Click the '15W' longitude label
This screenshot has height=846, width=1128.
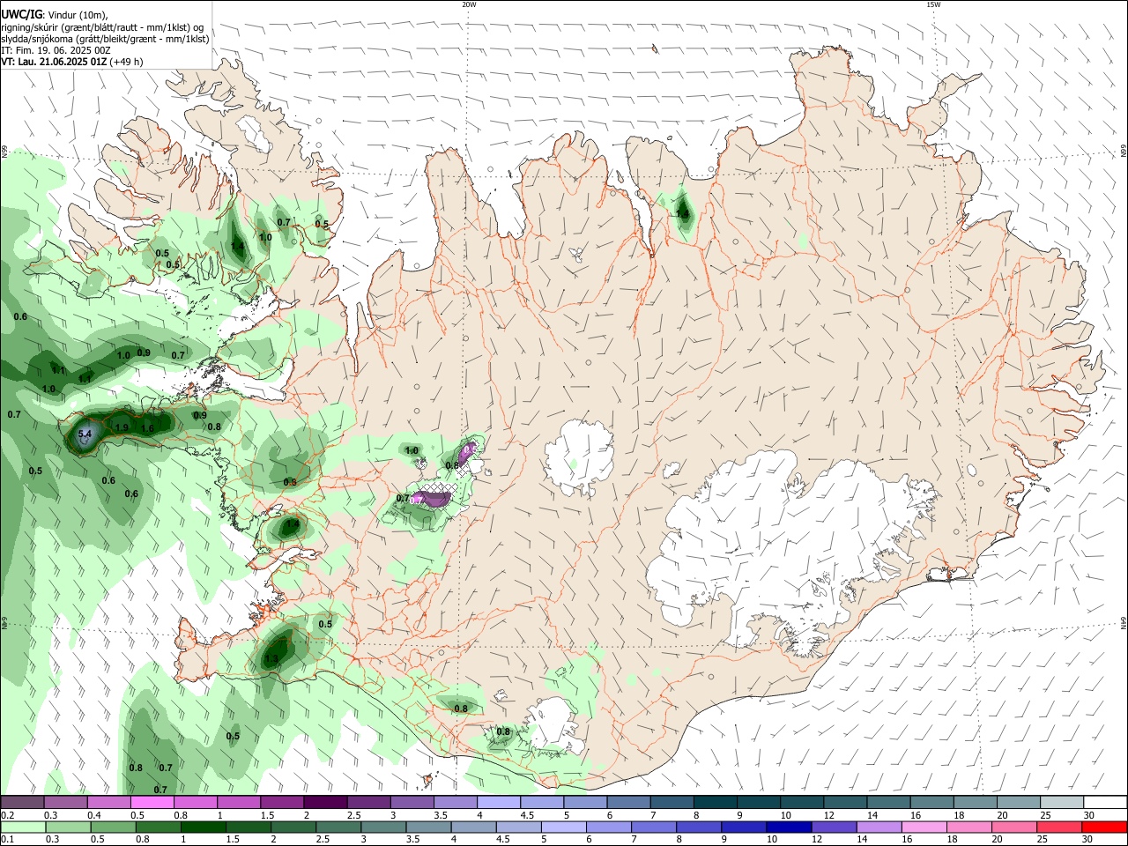click(x=933, y=4)
